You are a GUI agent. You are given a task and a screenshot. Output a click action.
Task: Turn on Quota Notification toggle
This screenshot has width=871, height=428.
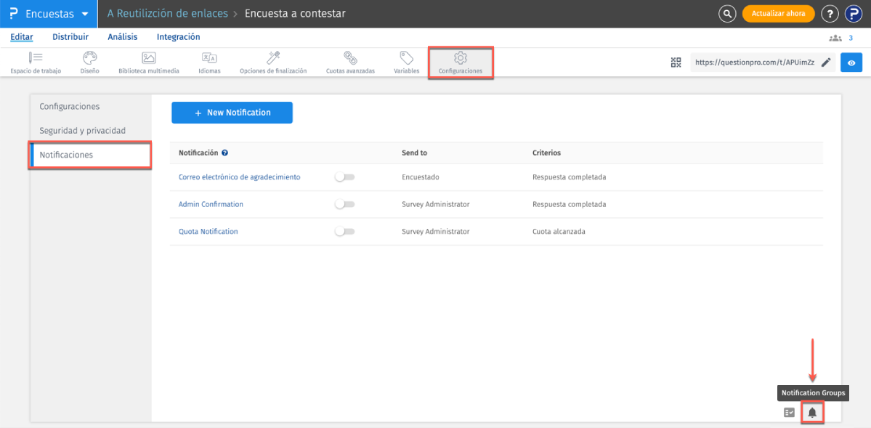344,232
